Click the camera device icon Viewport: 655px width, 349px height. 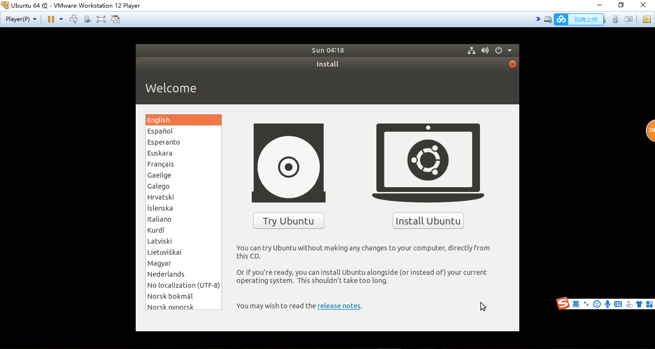(629, 19)
